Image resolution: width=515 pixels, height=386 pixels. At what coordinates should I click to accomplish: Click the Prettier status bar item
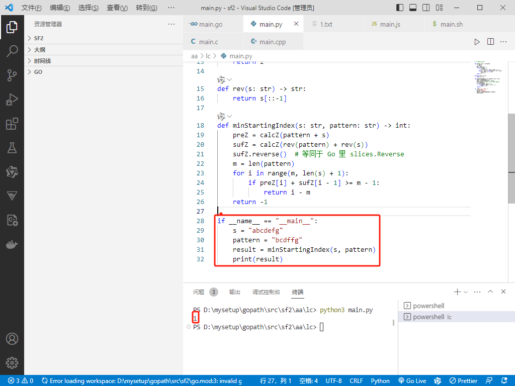tap(463, 381)
